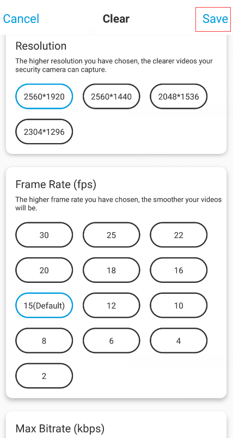Tap Save in the top bar

(215, 19)
